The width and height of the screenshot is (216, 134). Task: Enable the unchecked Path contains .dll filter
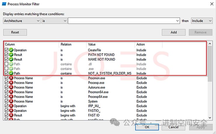coord(6,64)
